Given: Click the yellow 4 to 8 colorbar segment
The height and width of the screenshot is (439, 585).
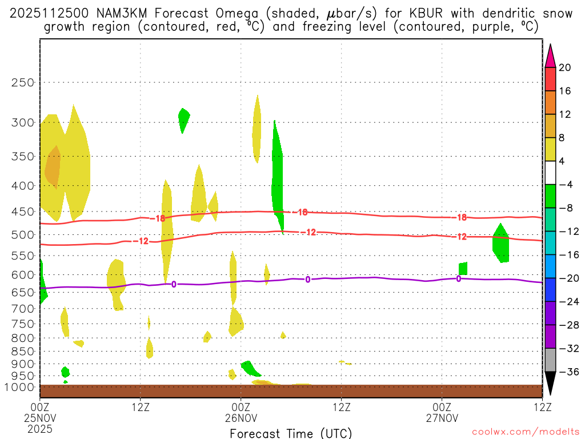Looking at the screenshot, I should (x=550, y=149).
